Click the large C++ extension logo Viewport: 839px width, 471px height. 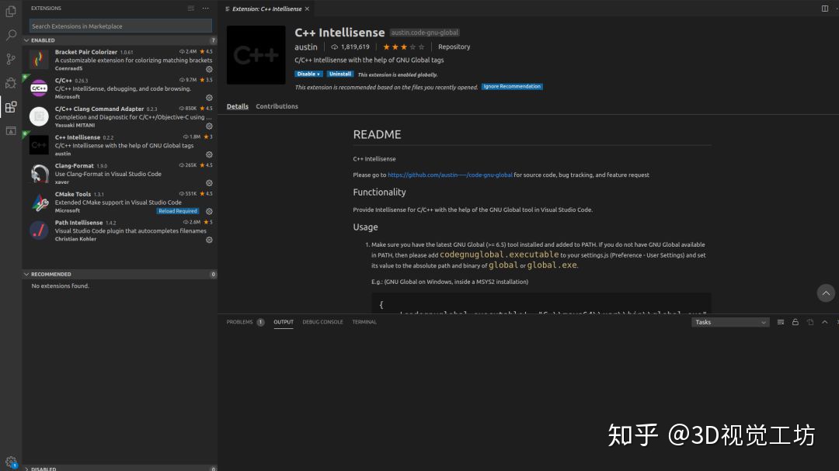[256, 55]
